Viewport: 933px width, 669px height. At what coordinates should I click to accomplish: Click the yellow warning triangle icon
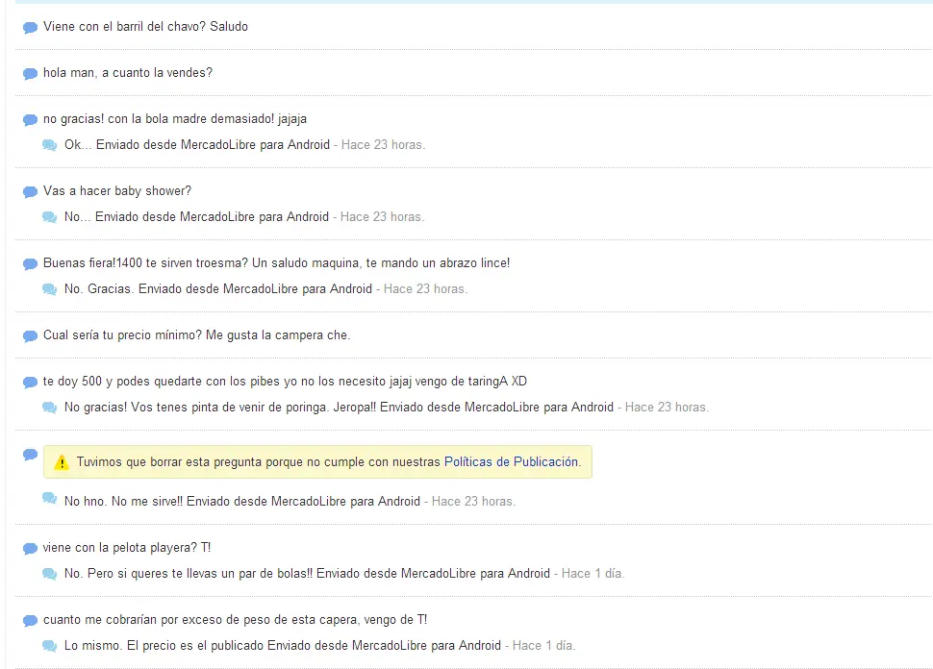(x=62, y=462)
